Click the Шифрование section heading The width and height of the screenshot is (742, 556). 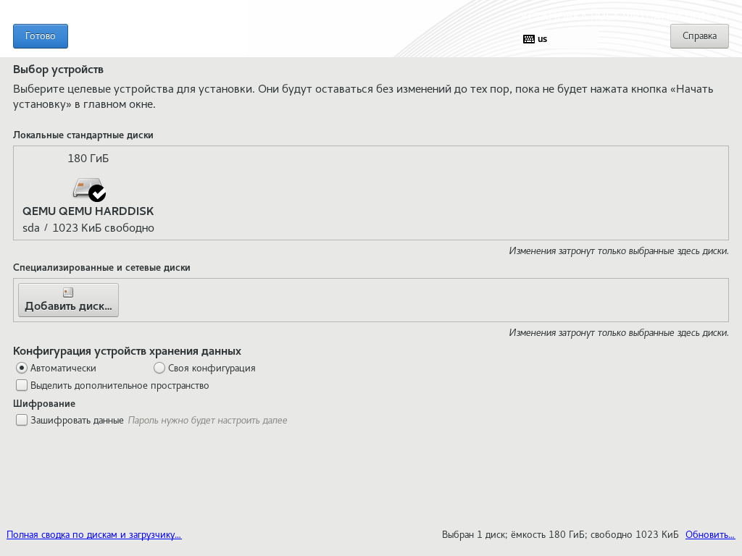click(x=44, y=403)
